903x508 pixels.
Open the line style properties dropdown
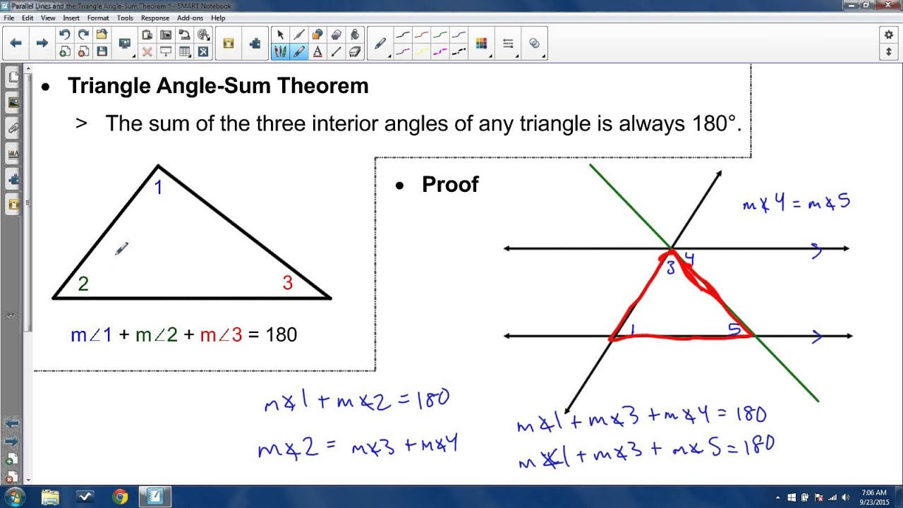coord(508,44)
